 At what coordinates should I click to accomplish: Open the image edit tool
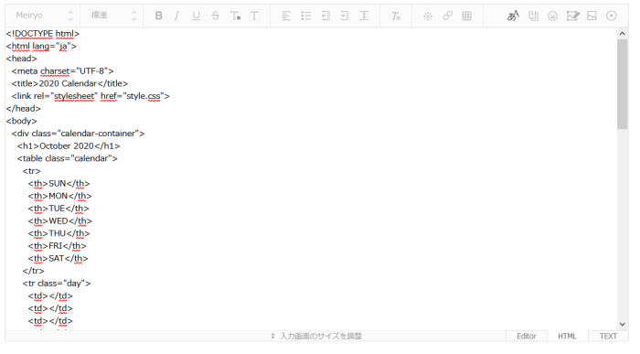tap(572, 16)
